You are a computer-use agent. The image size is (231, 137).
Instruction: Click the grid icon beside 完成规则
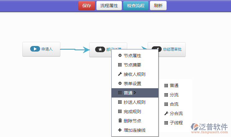click(x=120, y=112)
